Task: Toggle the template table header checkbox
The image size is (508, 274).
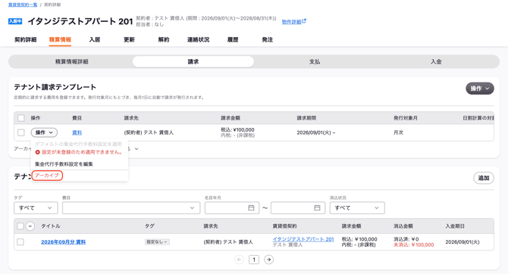Action: (x=21, y=118)
